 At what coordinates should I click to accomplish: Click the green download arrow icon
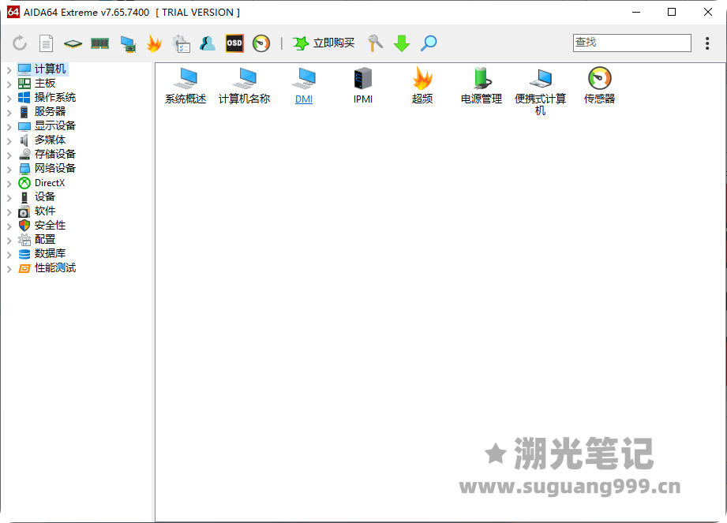[x=402, y=43]
